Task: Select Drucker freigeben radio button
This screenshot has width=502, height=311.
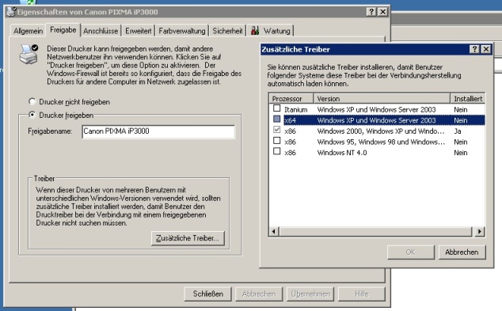Action: 32,115
